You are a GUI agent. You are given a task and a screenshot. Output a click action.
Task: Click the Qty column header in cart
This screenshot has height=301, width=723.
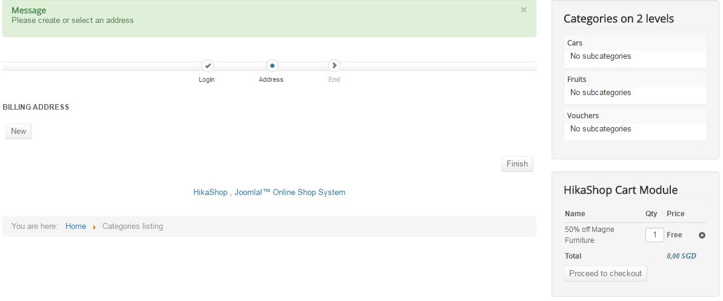[x=651, y=214]
